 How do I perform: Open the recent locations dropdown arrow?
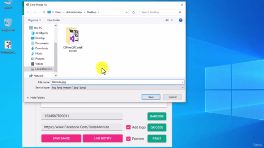coord(40,12)
